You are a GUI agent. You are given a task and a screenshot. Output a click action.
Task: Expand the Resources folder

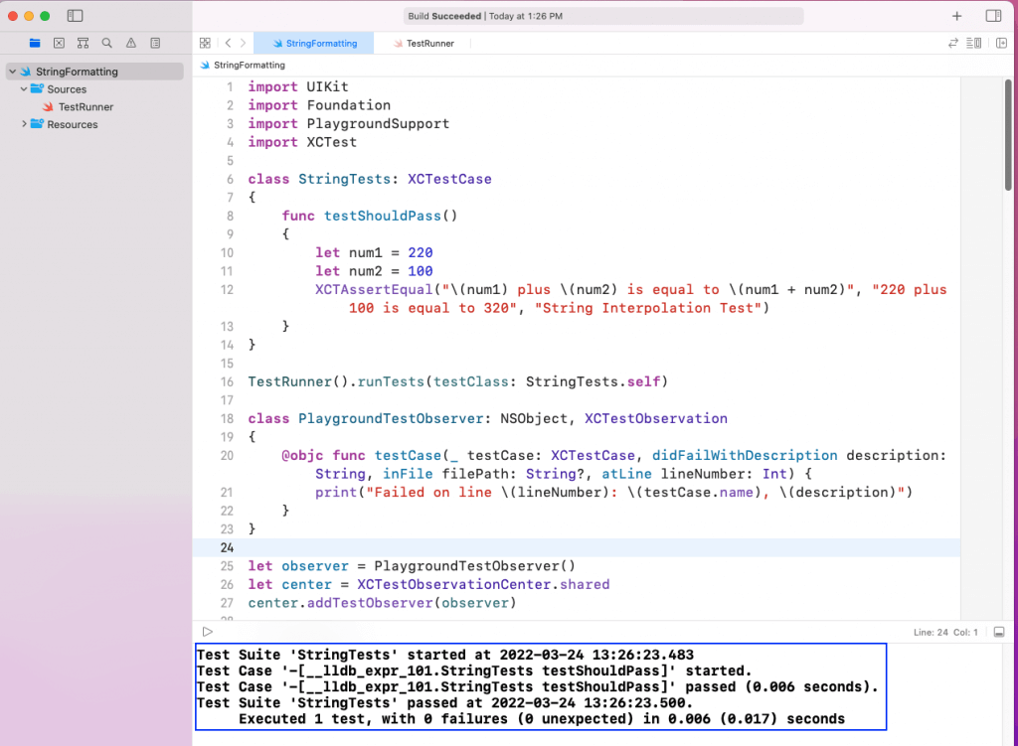(x=24, y=124)
